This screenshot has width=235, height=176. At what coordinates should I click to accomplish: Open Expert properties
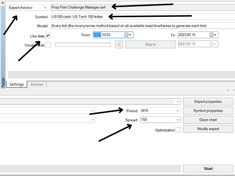pyautogui.click(x=208, y=102)
